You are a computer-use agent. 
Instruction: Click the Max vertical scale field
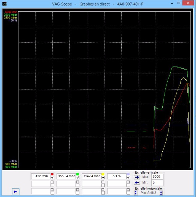point(157,177)
